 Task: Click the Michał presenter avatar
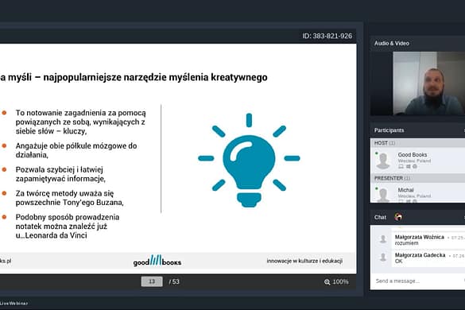(x=383, y=195)
